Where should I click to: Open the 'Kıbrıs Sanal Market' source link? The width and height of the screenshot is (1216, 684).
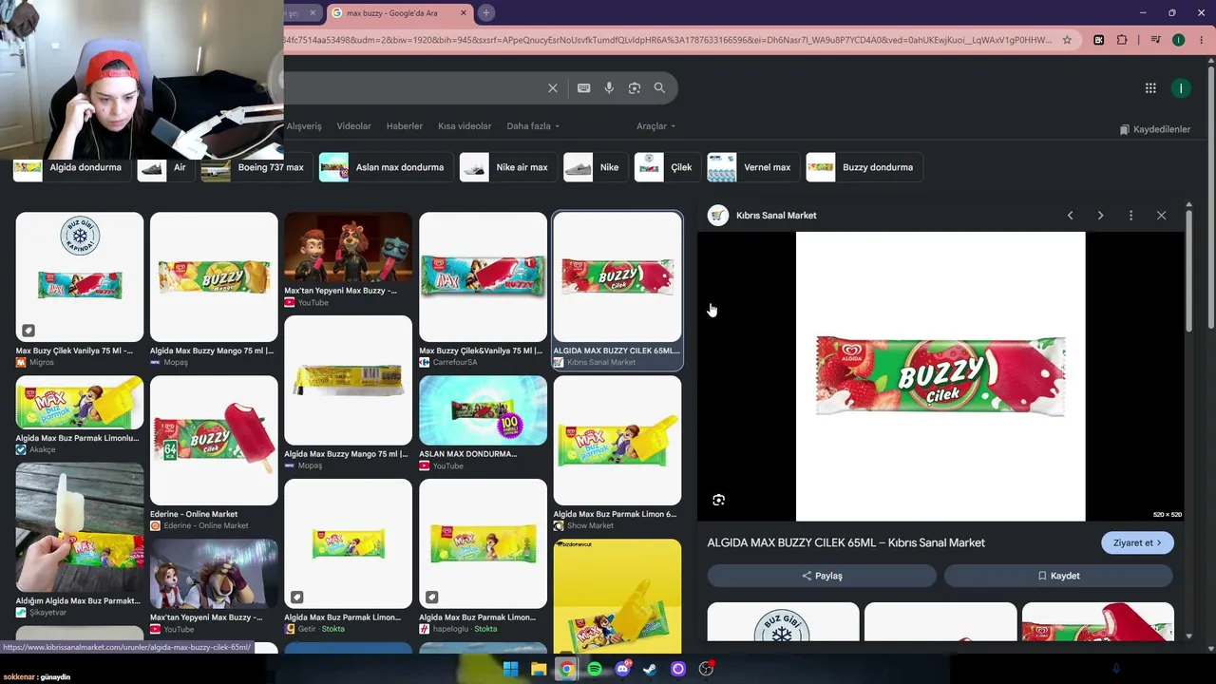(776, 216)
